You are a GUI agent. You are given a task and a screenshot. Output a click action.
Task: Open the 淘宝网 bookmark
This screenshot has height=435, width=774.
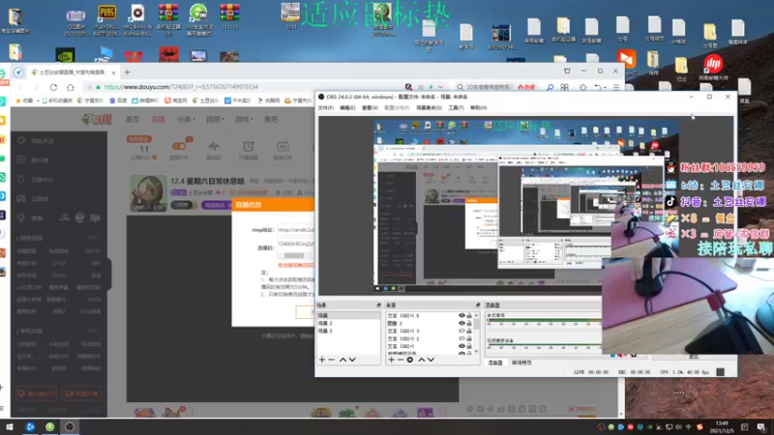coord(176,101)
